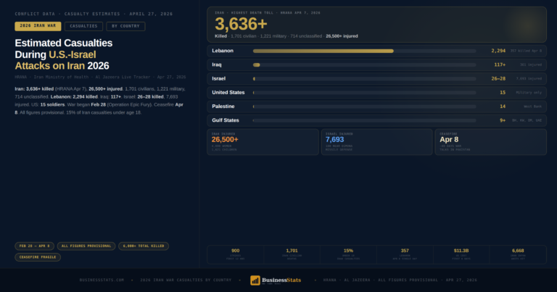Click Iraq's 117+ value
This screenshot has width=557, height=292.
(x=500, y=64)
